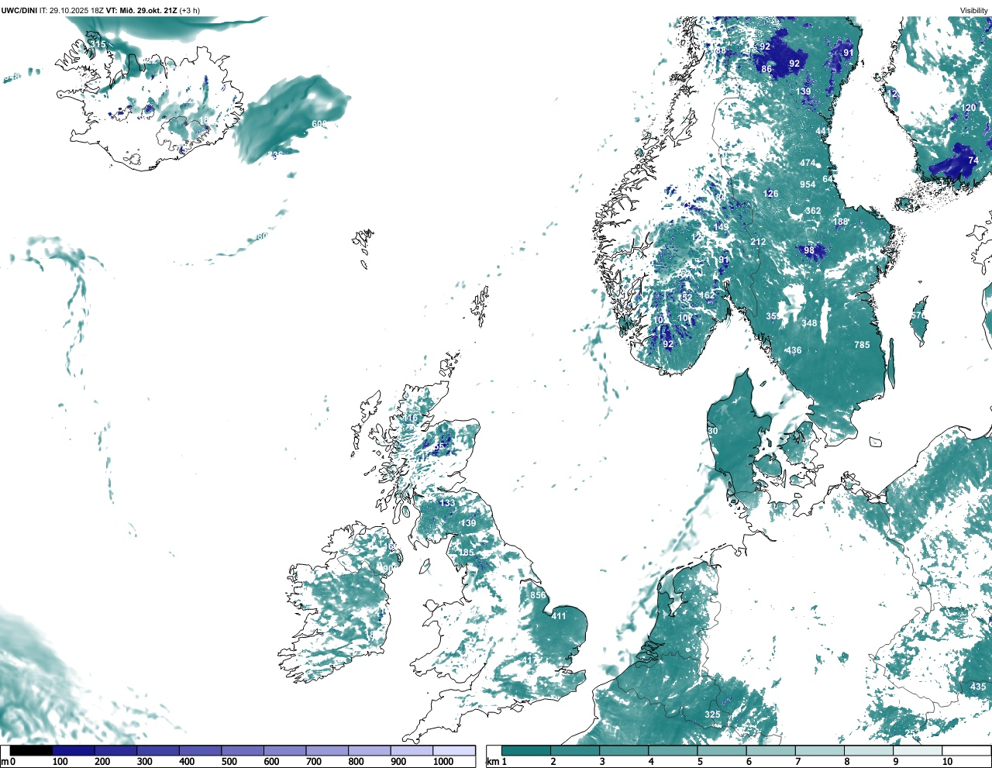Select the "86" value in northern Sweden
Screen dimensions: 992x768
click(766, 69)
